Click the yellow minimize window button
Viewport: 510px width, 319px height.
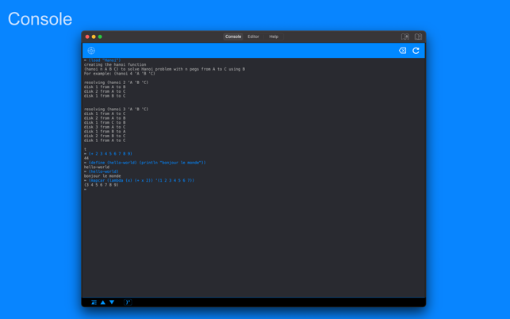pyautogui.click(x=94, y=37)
